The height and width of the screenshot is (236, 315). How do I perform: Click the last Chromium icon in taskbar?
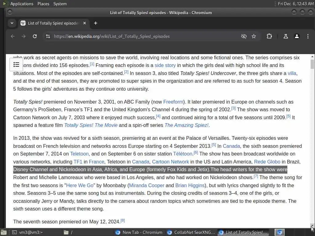coord(280,232)
